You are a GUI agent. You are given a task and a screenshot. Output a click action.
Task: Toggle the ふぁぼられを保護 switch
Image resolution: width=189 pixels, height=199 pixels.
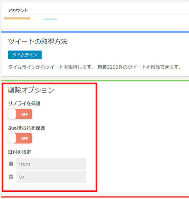pyautogui.click(x=20, y=138)
